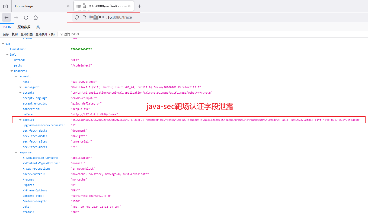The width and height of the screenshot is (368, 215).
Task: Click 全部展开 (慢) expand all button
Action: click(x=45, y=34)
